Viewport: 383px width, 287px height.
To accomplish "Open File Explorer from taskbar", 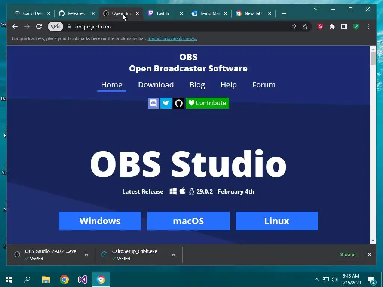I will [46, 280].
